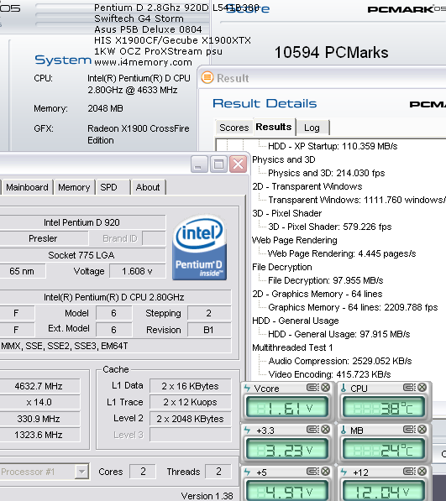Screen dimensions: 446x501
Task: Maximize the CPU-Z window
Action: (x=218, y=164)
